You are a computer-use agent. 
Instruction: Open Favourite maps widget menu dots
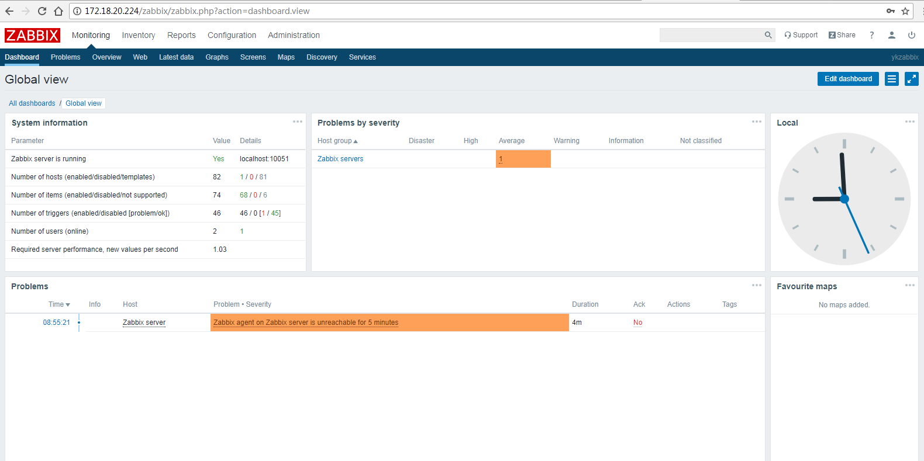tap(910, 285)
